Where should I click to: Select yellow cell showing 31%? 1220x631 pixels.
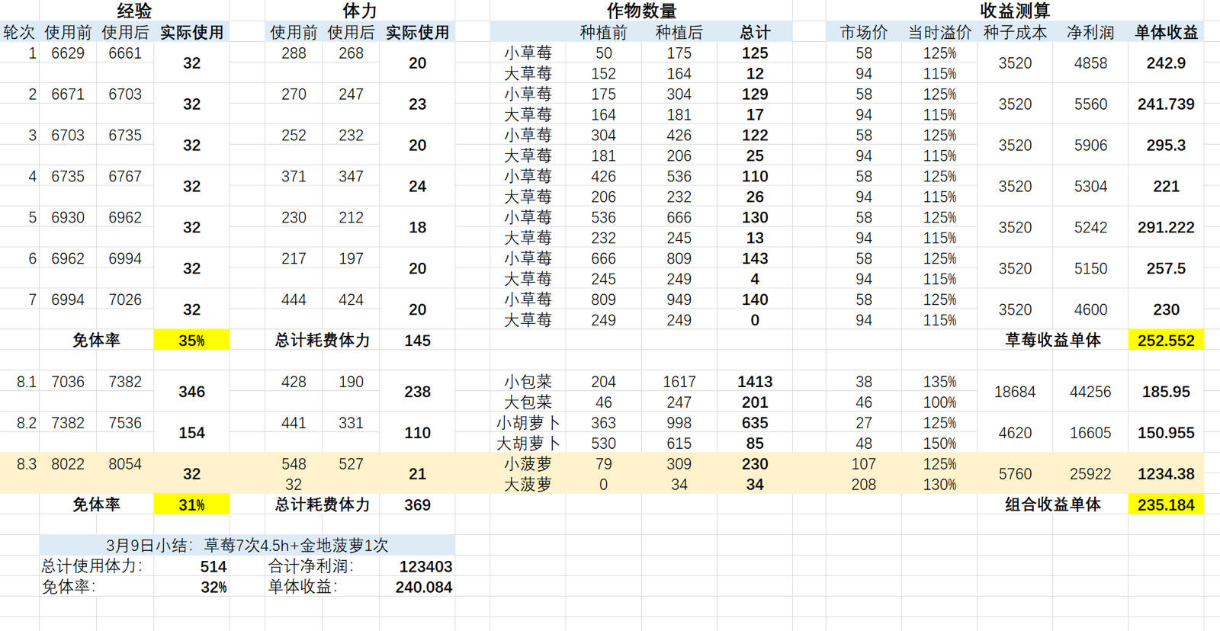[191, 504]
